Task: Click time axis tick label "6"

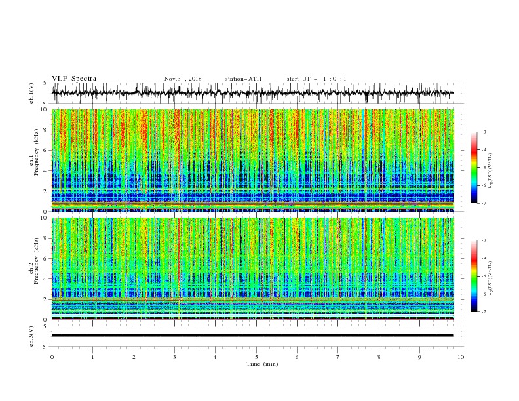Action: (297, 357)
